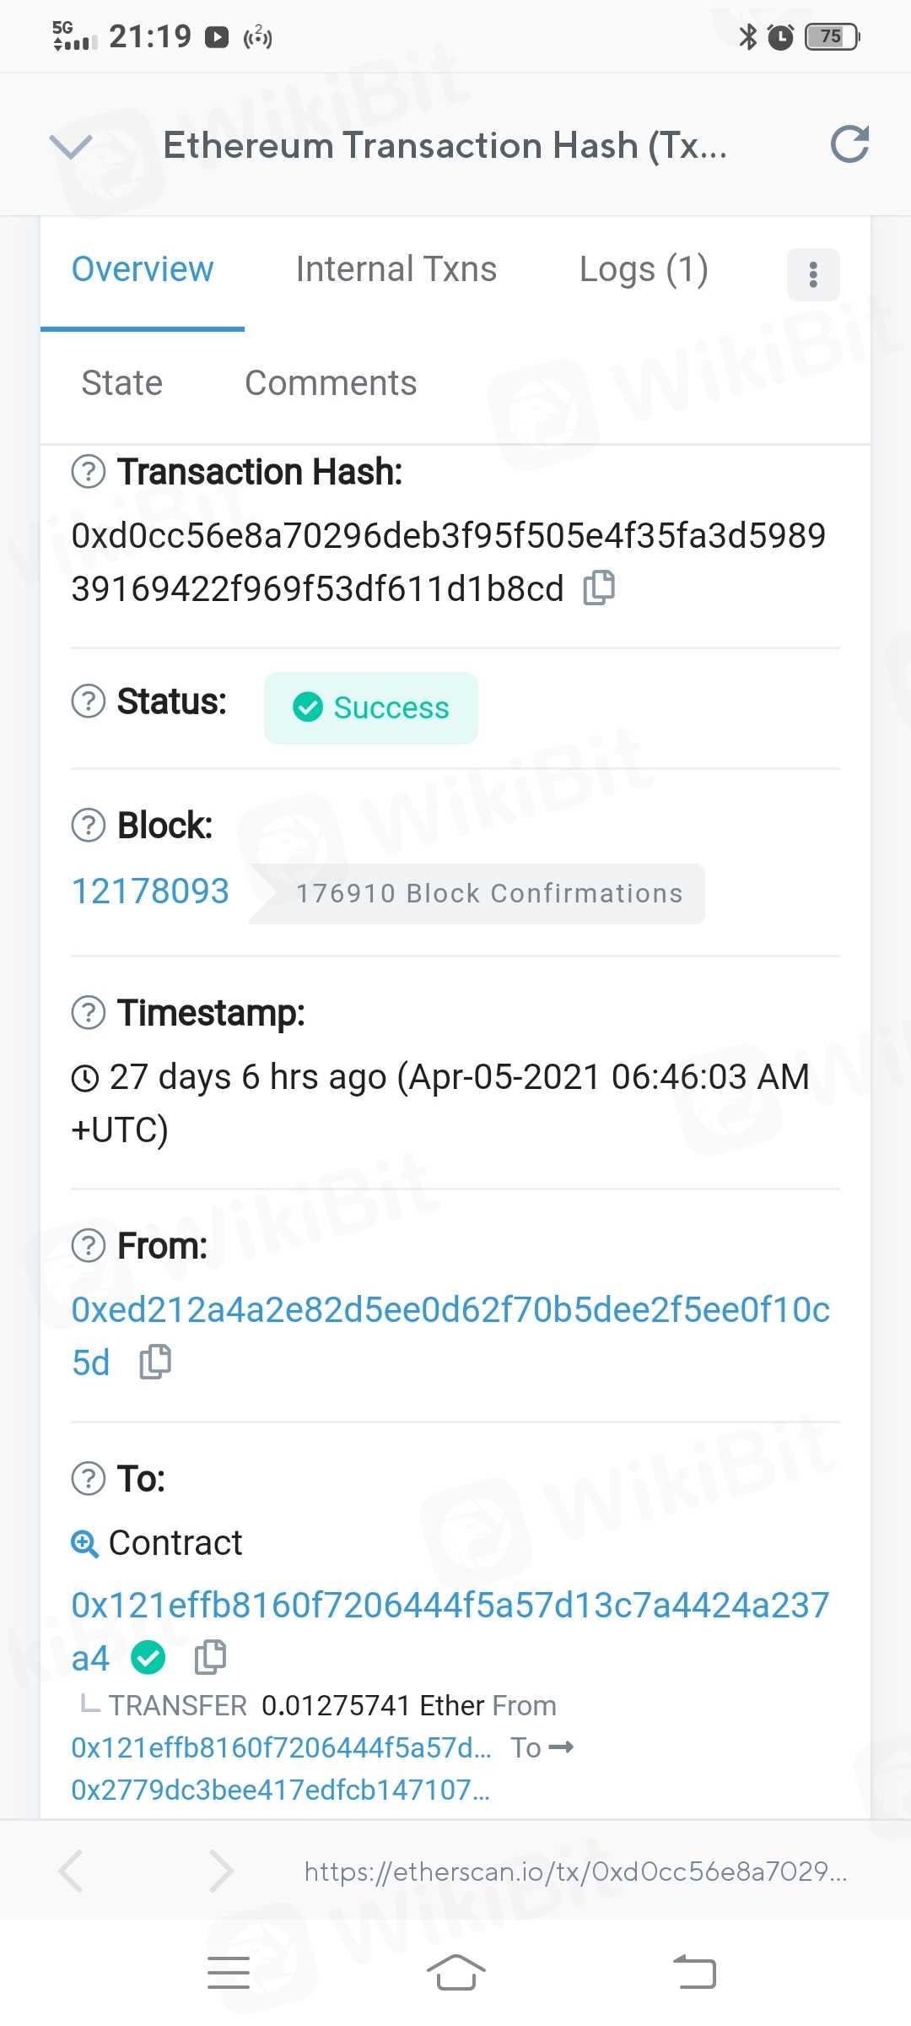911x2026 pixels.
Task: Collapse page with the top chevron
Action: [71, 146]
